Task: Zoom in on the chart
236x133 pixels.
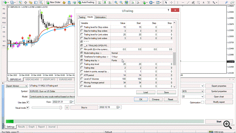Action: click(116, 3)
